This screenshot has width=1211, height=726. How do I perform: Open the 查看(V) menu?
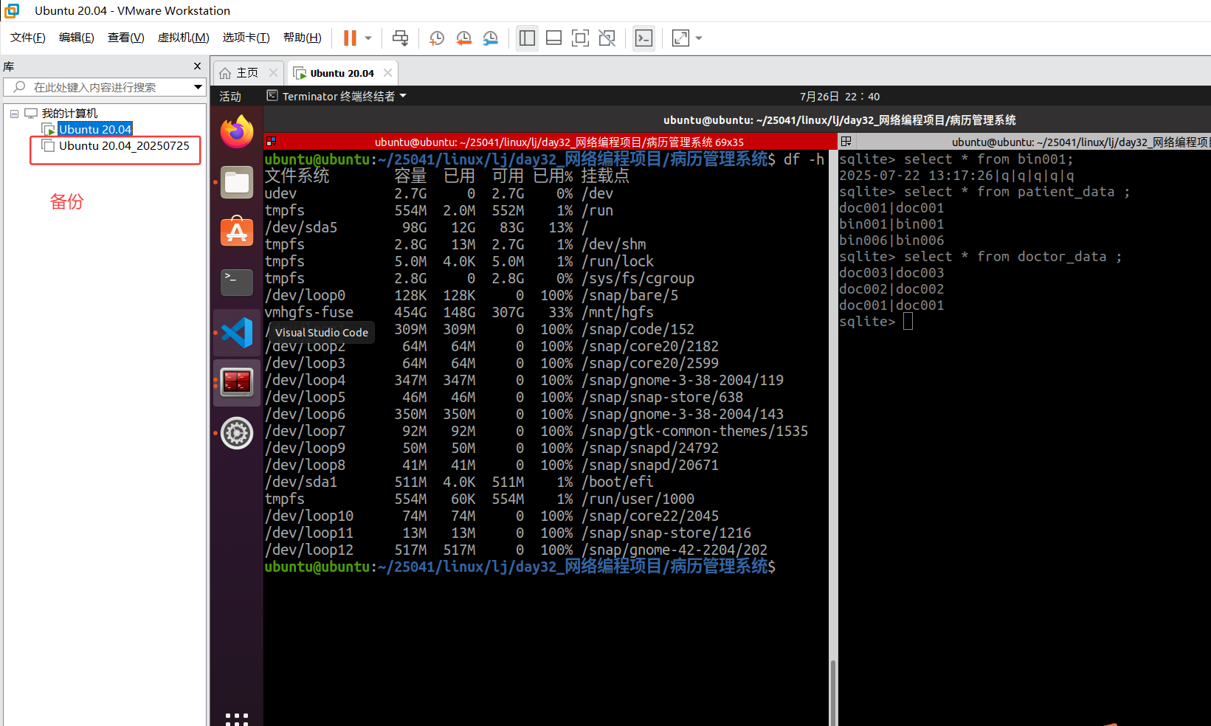point(126,38)
